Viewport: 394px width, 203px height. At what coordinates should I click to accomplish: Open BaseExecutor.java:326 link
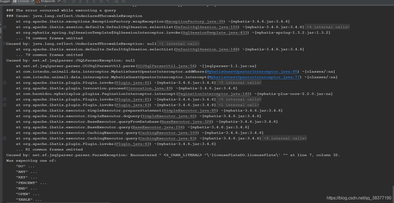(x=186, y=122)
